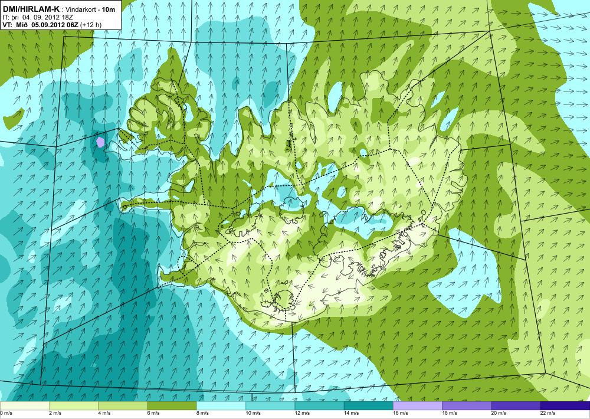Click the '22 m/s' legend label

coord(548,413)
